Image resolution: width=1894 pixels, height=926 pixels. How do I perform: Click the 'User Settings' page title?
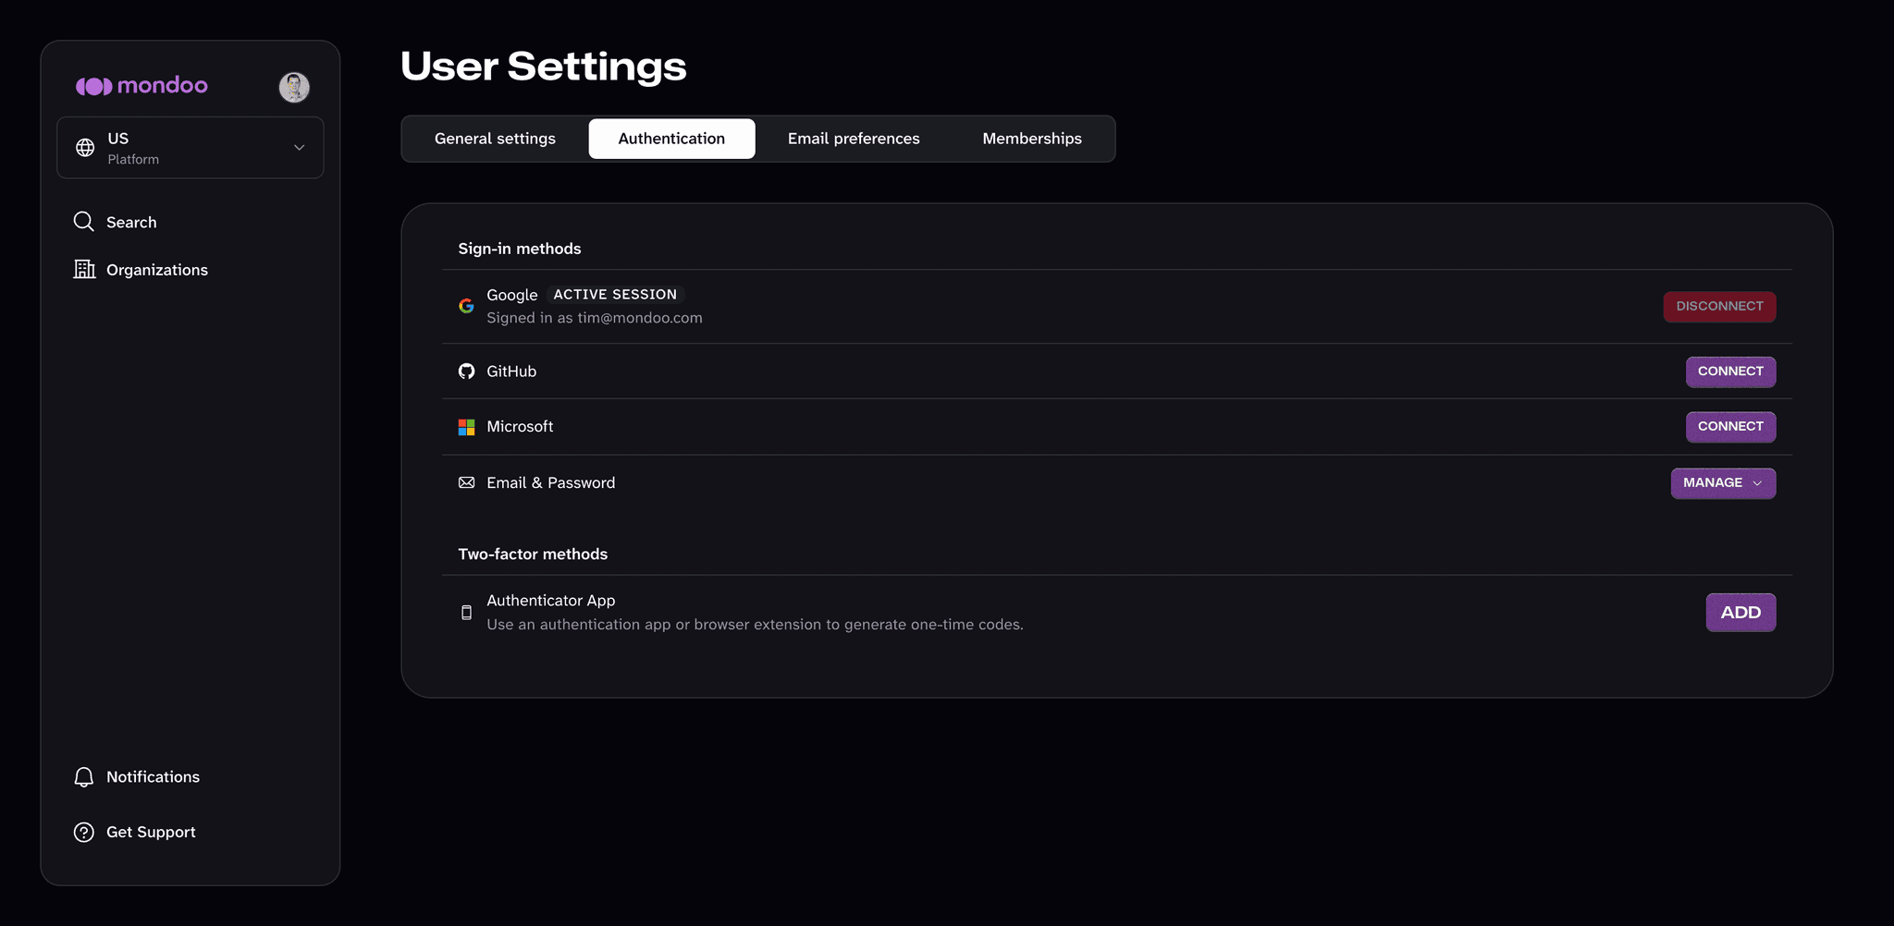(x=544, y=67)
